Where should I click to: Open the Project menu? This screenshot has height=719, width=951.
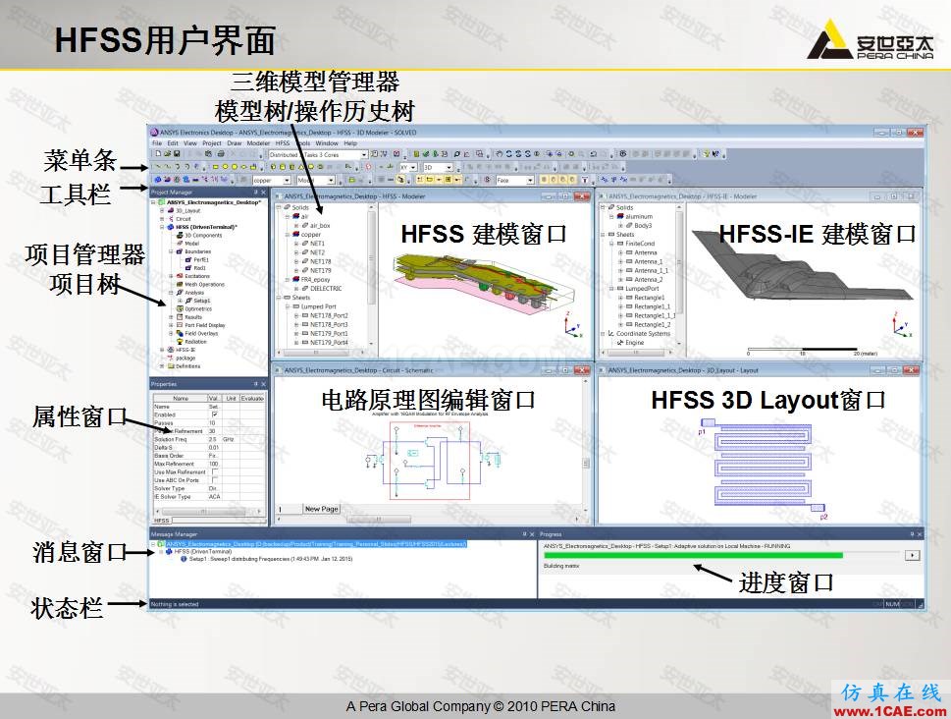(212, 143)
